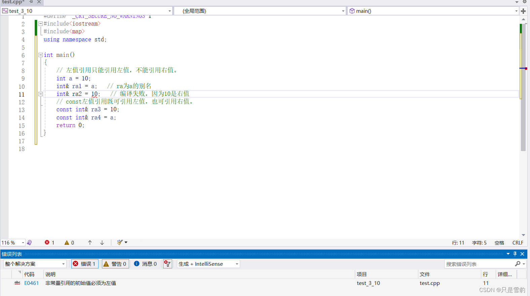The width and height of the screenshot is (530, 296).
Task: Toggle the 警告 0 warnings filter
Action: tap(115, 264)
